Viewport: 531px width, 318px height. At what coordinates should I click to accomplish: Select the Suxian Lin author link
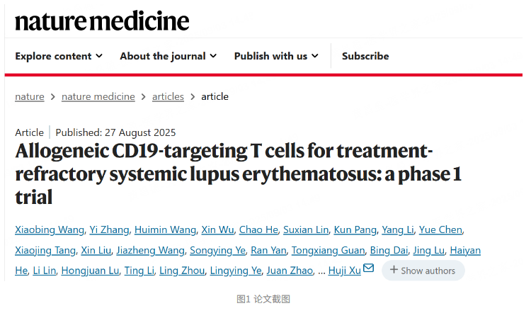pos(306,230)
